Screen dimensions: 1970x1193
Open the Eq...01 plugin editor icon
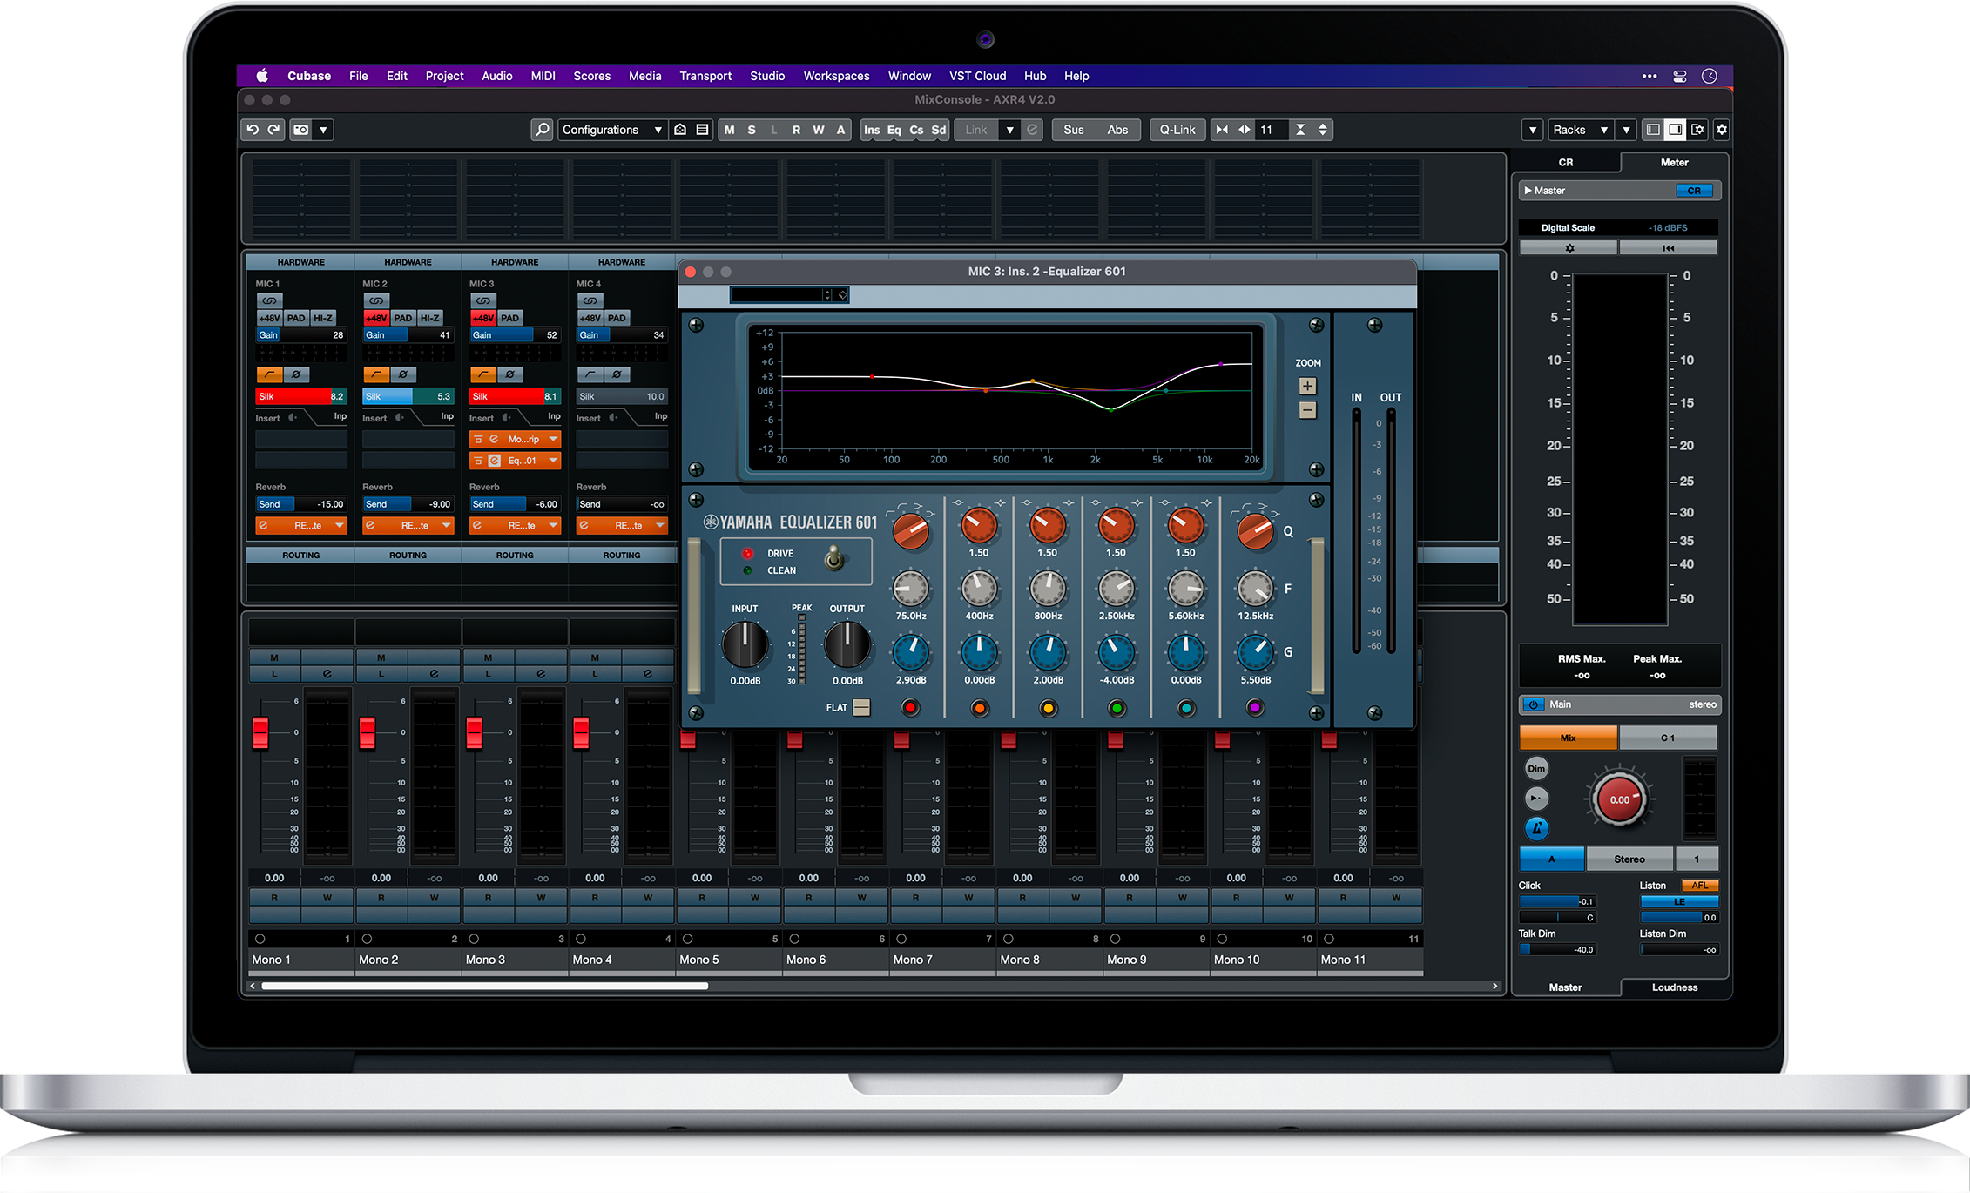tap(494, 461)
